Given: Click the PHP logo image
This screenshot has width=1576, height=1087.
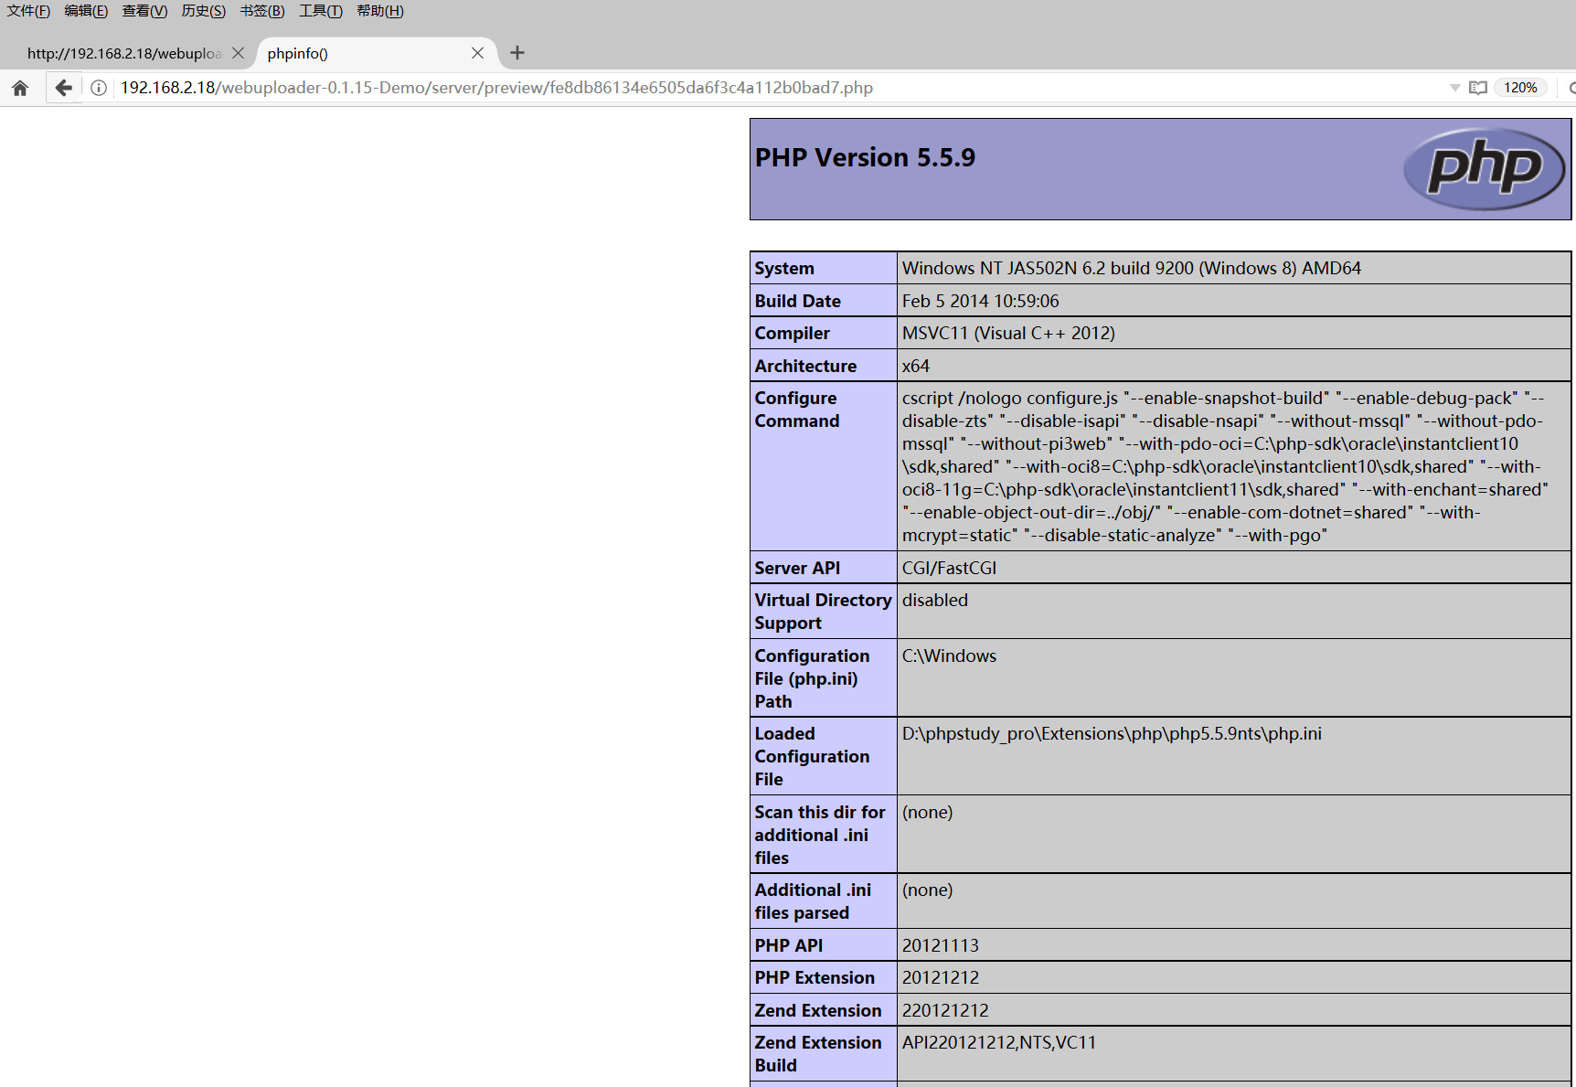Looking at the screenshot, I should point(1485,168).
